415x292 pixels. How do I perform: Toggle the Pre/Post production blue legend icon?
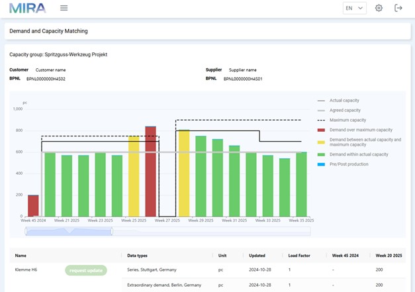click(x=321, y=164)
